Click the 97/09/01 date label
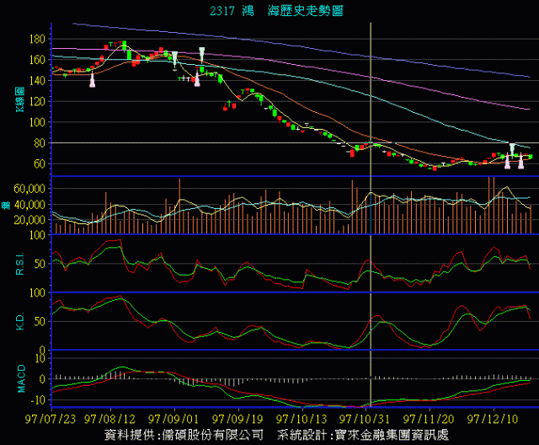 click(173, 419)
